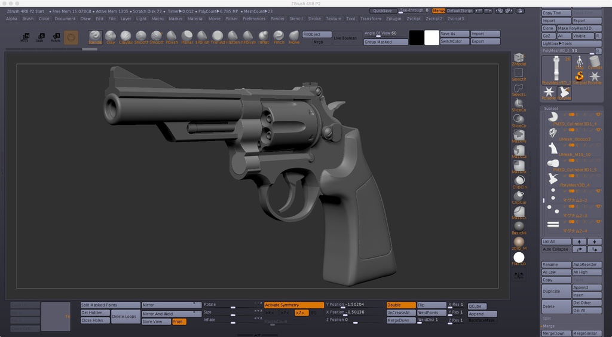The image size is (612, 337).
Task: Toggle Double sided display
Action: (x=401, y=305)
